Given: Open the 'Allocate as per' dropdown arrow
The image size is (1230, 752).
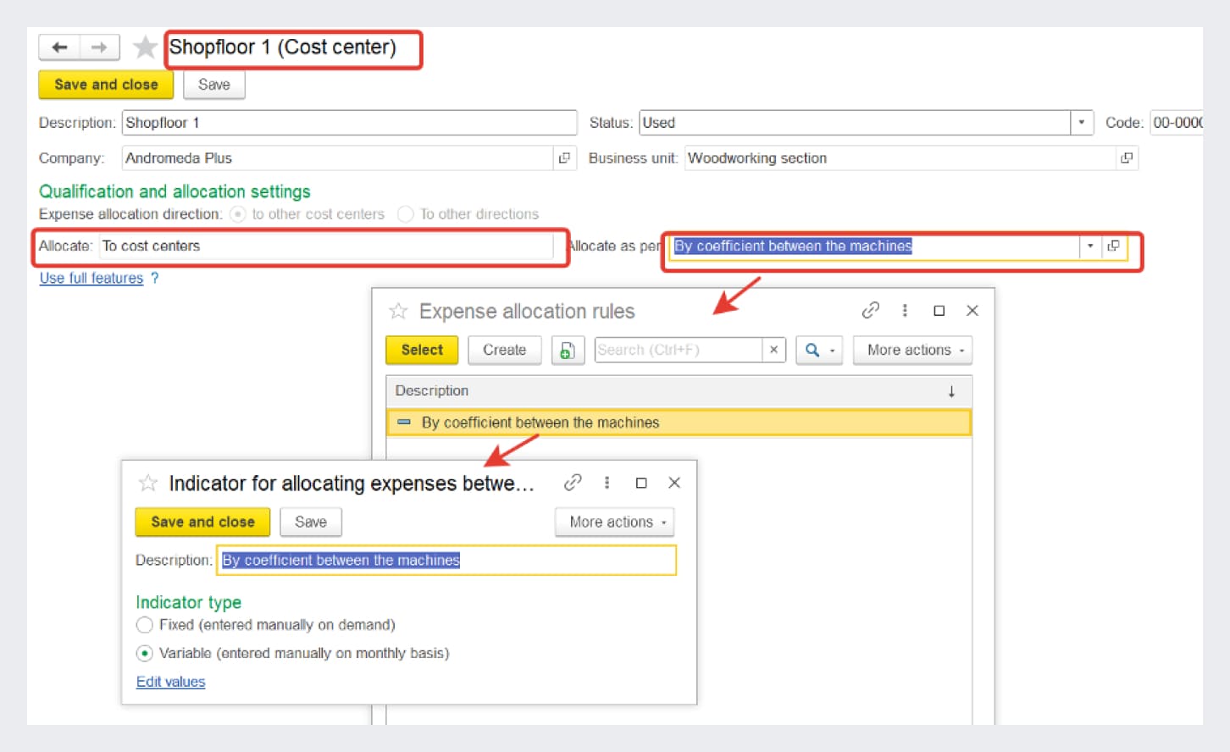Looking at the screenshot, I should pyautogui.click(x=1089, y=246).
